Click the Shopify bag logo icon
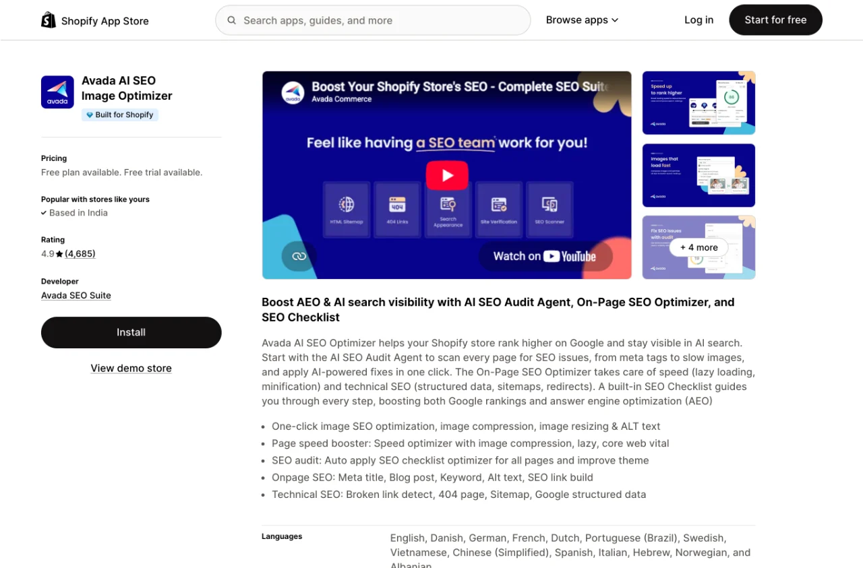 (x=49, y=20)
